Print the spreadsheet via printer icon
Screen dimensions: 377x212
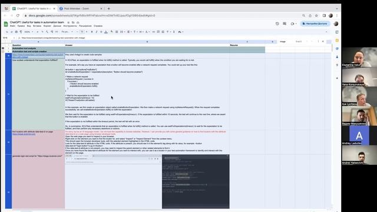pyautogui.click(x=16, y=32)
